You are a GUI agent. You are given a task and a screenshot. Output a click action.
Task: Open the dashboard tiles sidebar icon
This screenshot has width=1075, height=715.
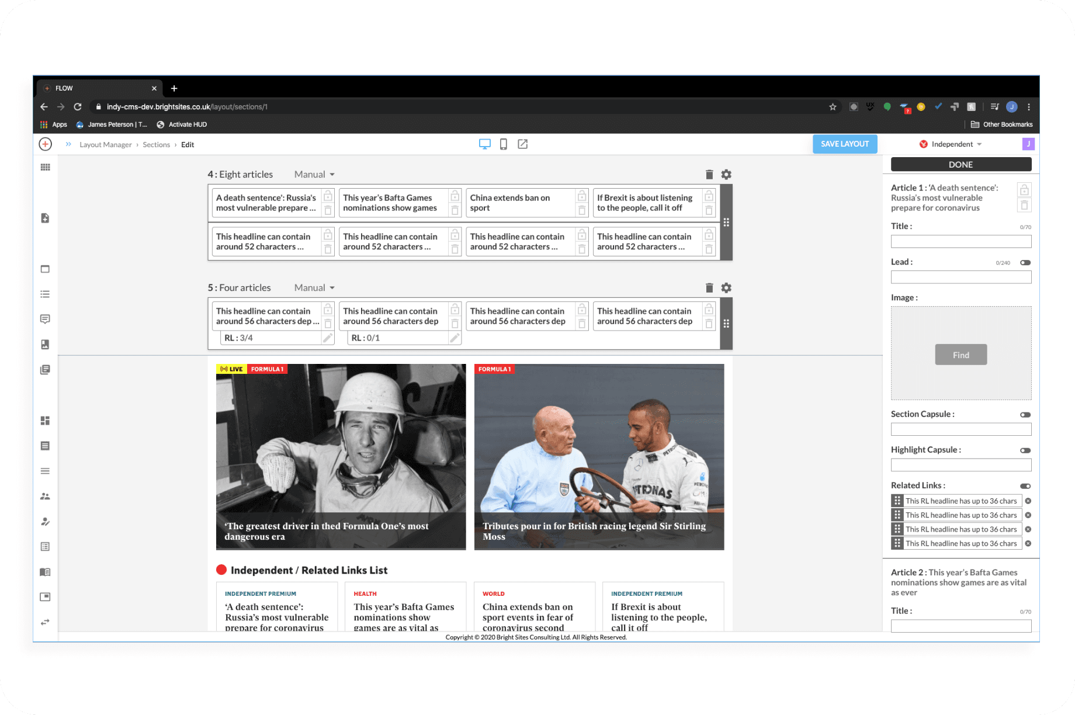pos(45,421)
